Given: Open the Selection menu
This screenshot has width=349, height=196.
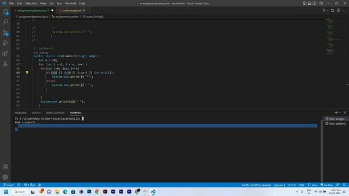Looking at the screenshot, I should 31,3.
